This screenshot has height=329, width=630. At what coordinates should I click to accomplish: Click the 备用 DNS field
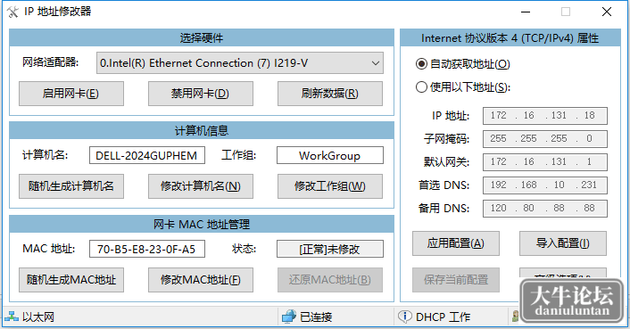(545, 209)
